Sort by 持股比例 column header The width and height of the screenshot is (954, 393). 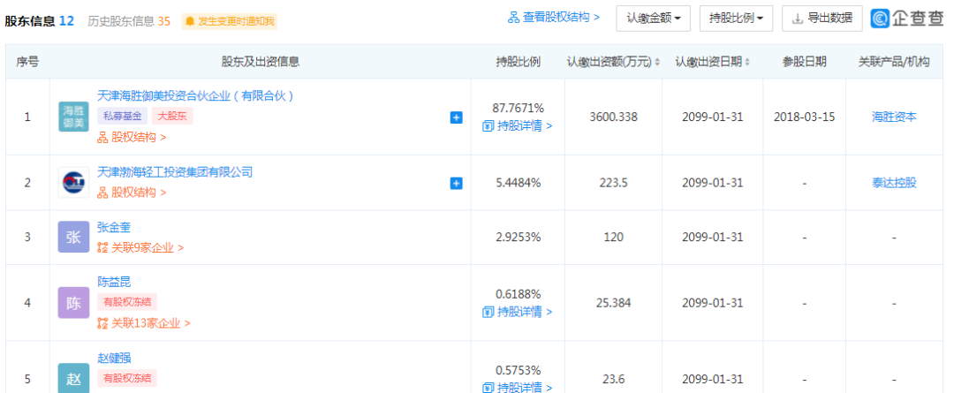pos(518,62)
